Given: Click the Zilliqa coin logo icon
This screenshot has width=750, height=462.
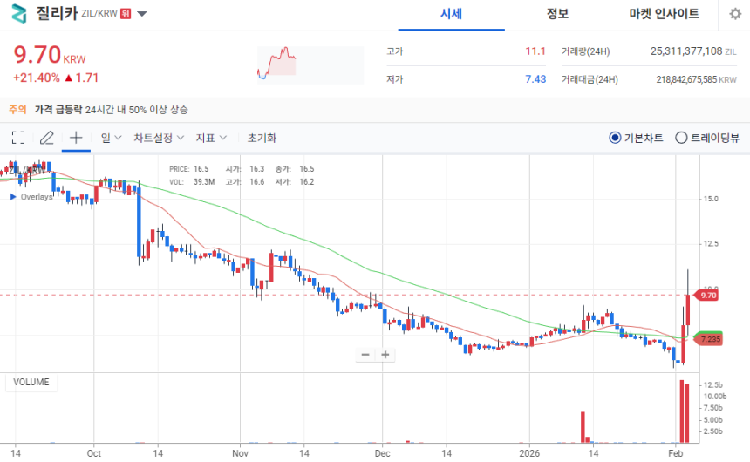Looking at the screenshot, I should 18,14.
